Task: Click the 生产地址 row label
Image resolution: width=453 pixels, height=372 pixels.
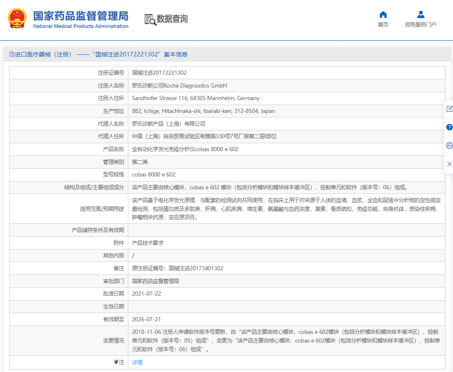Action: tap(113, 111)
